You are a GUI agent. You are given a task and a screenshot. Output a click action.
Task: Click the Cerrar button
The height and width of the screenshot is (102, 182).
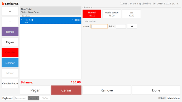(x=66, y=90)
